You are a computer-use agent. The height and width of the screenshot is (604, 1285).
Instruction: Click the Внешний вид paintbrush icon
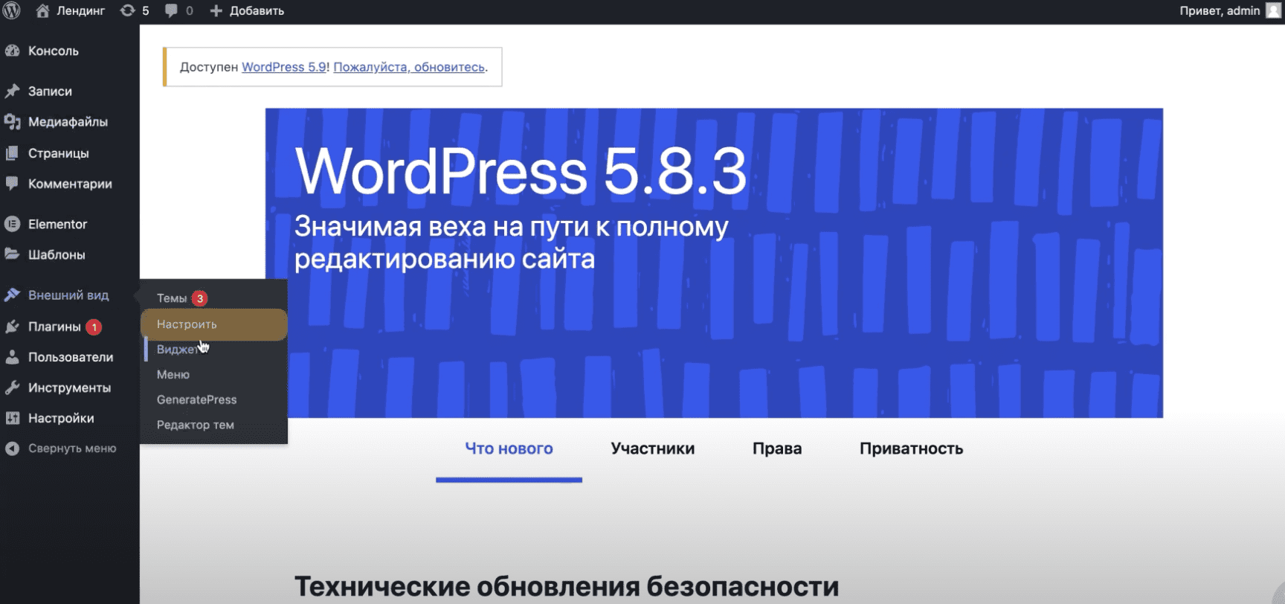(12, 295)
